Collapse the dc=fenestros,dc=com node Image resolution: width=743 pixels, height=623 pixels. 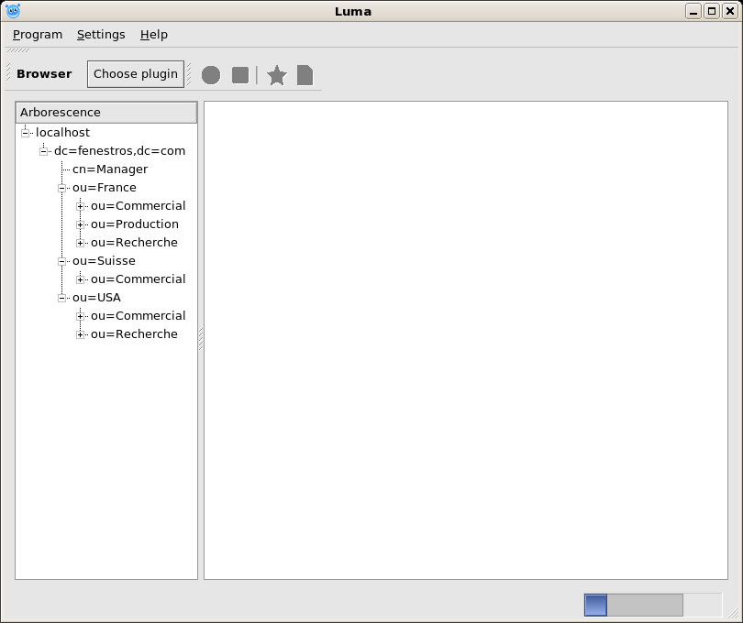click(x=44, y=151)
